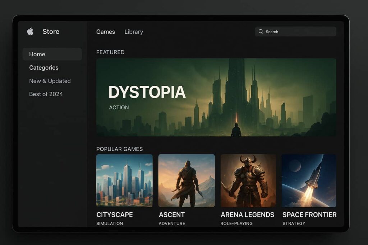Viewport: 368px width, 245px height.
Task: Click the SPACE FRONTIER title link
Action: [309, 215]
